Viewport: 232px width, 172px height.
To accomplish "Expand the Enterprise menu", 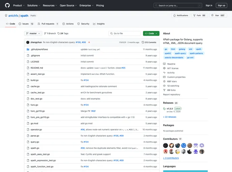I will [86, 5].
